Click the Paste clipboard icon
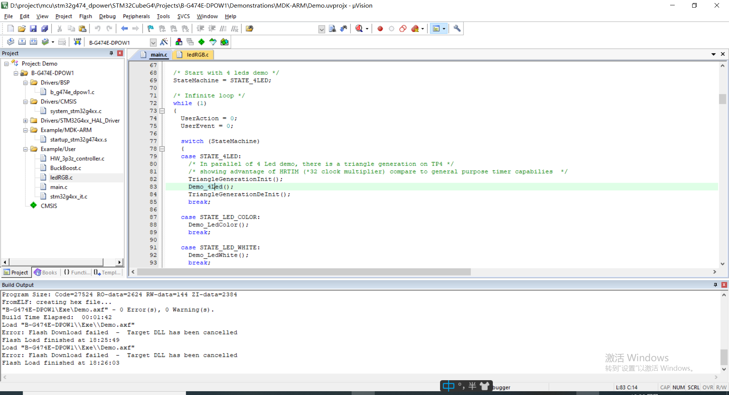Image resolution: width=729 pixels, height=395 pixels. click(x=82, y=28)
